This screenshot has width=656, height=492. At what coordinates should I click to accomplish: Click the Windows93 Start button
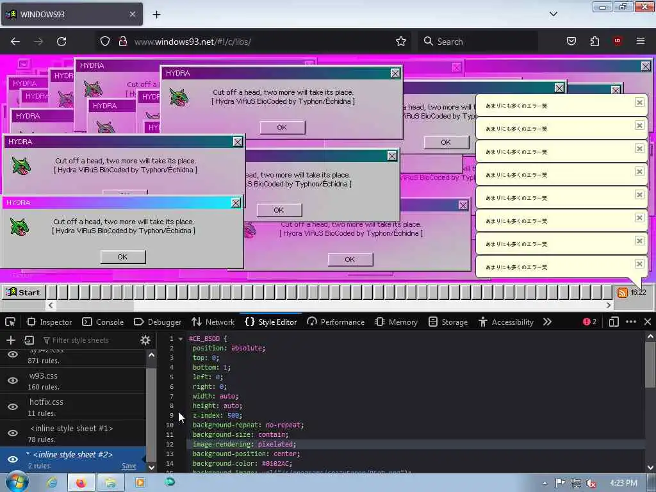coord(23,292)
